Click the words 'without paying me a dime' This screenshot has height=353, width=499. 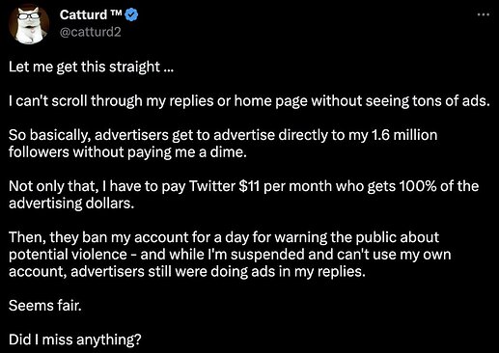tap(159, 152)
